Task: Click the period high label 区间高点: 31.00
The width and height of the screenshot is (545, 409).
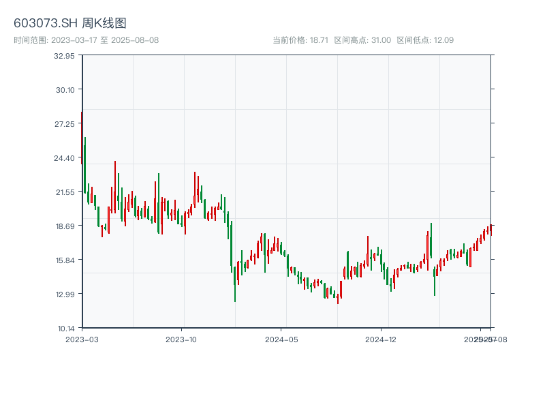Action: point(362,40)
